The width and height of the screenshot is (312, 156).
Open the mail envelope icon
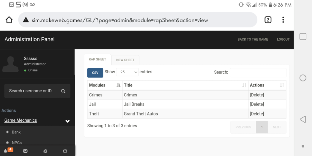click(25, 151)
